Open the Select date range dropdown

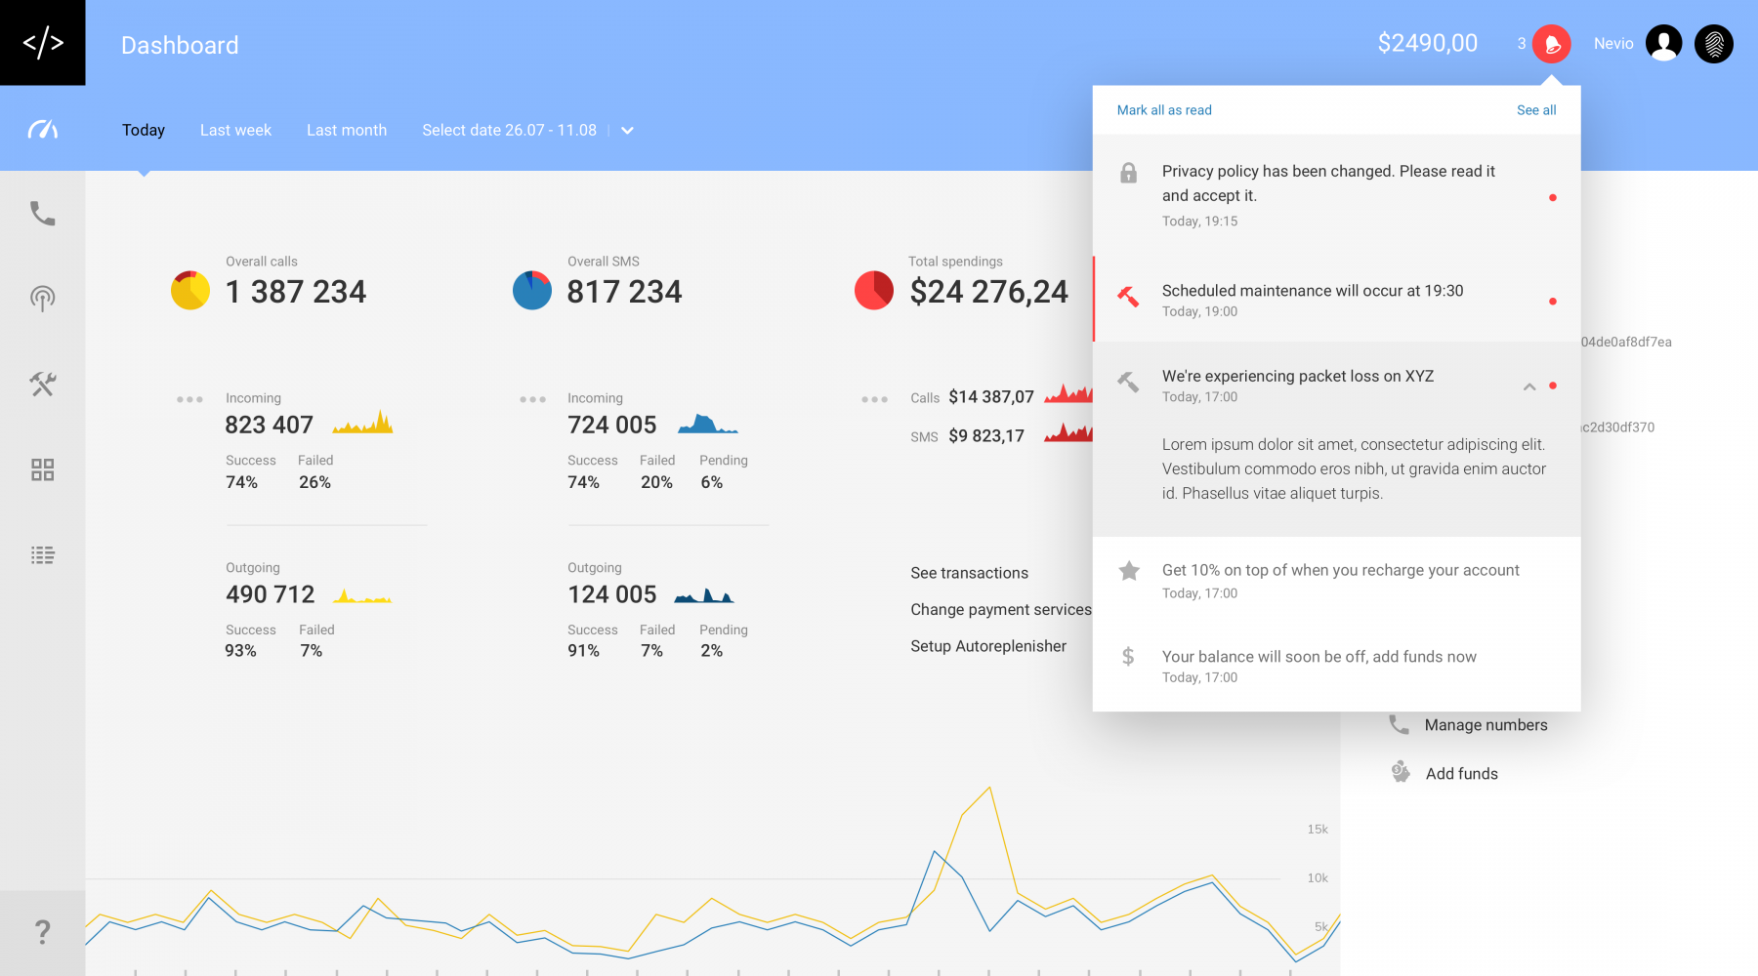pos(627,131)
